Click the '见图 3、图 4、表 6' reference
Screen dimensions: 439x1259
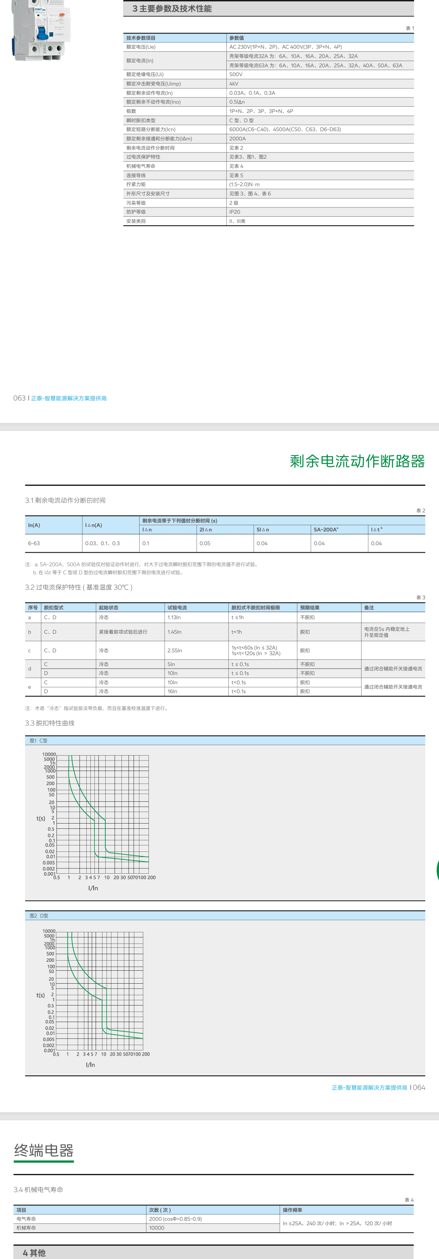point(250,194)
